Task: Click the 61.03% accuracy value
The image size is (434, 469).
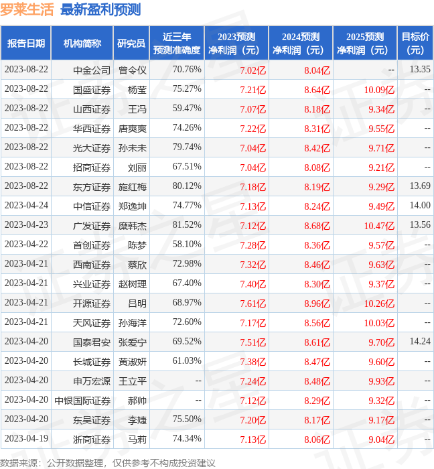Action: 187,361
